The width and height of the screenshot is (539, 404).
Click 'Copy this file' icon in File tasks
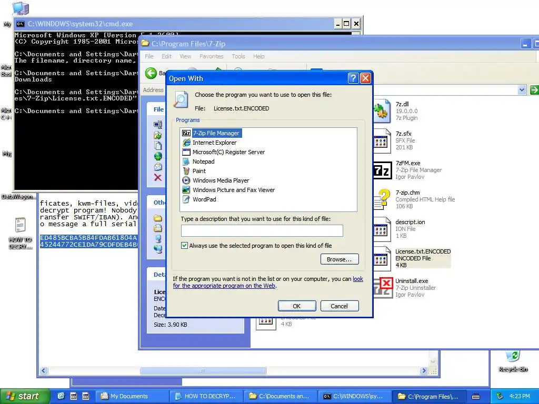pos(158,146)
